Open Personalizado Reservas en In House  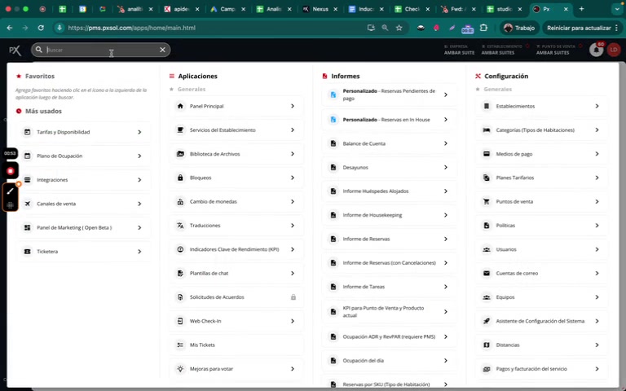(390, 120)
